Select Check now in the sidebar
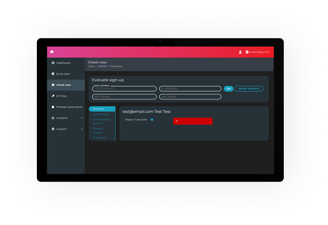The height and width of the screenshot is (225, 328). tap(66, 85)
